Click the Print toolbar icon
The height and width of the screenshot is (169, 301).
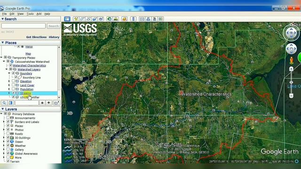click(148, 19)
